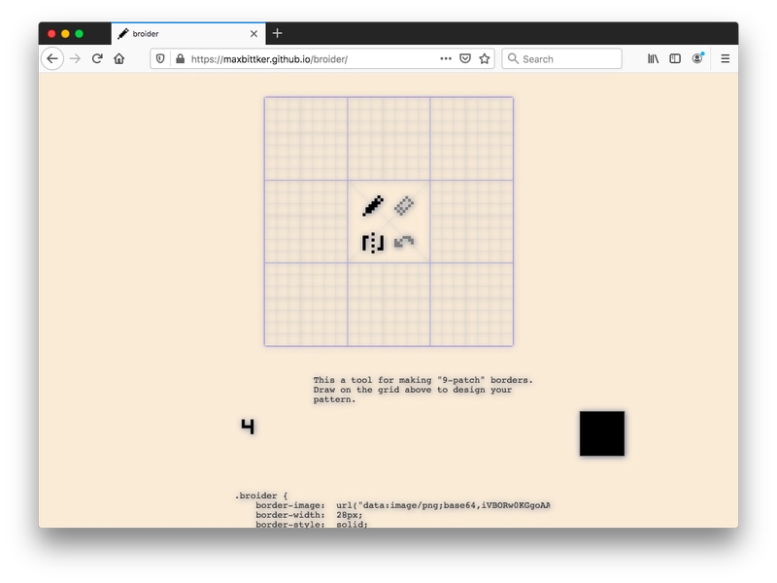Screen dimensions: 777x583
Task: Select the eraser tool
Action: 404,206
